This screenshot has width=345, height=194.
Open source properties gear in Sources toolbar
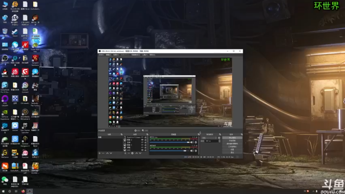pyautogui.click(x=132, y=153)
